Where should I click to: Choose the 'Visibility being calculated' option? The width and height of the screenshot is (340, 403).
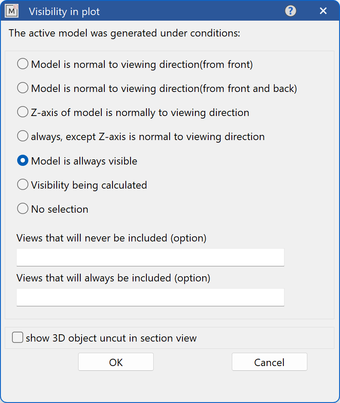pyautogui.click(x=22, y=185)
